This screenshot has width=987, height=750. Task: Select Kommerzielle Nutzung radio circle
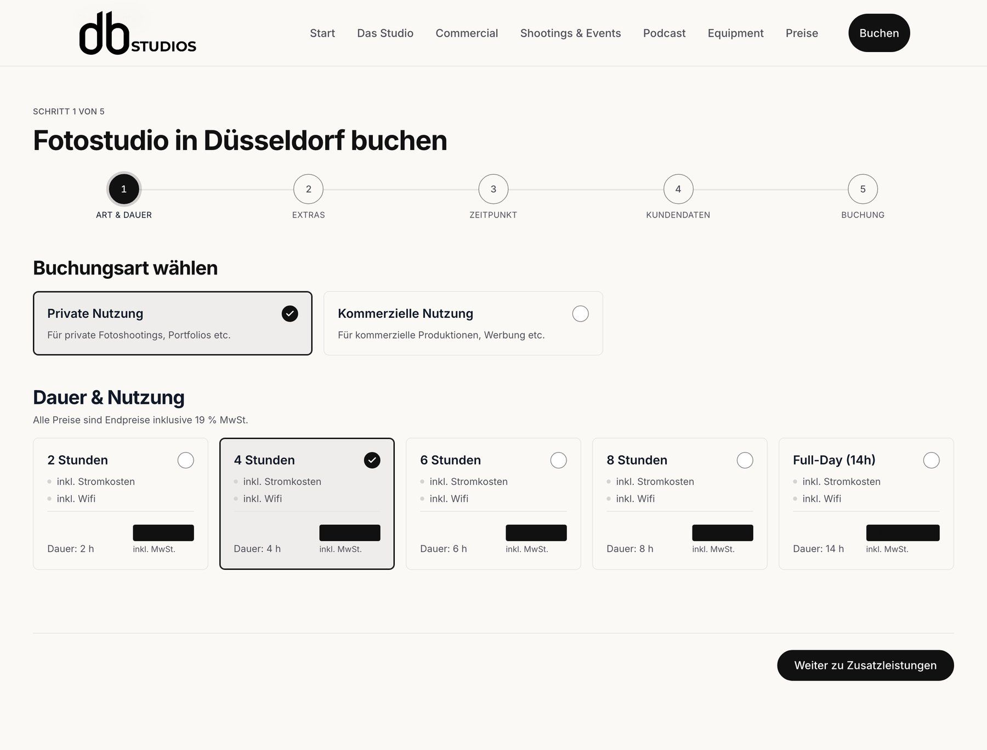tap(581, 313)
